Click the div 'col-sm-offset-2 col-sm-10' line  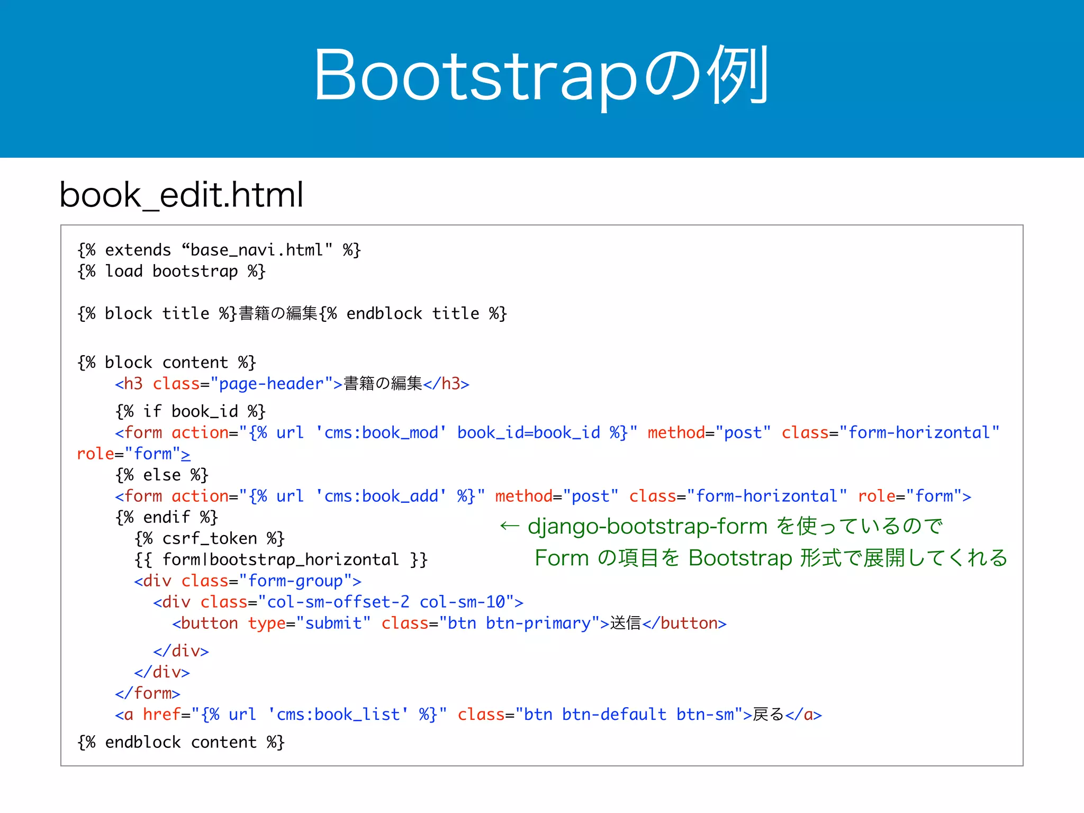[x=338, y=602]
